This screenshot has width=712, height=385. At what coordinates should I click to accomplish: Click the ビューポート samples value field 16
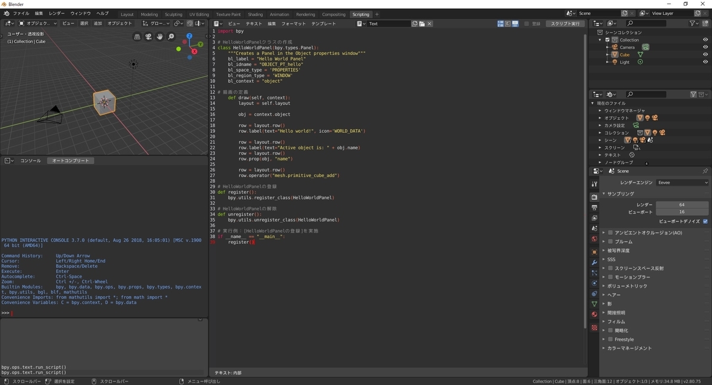point(682,211)
